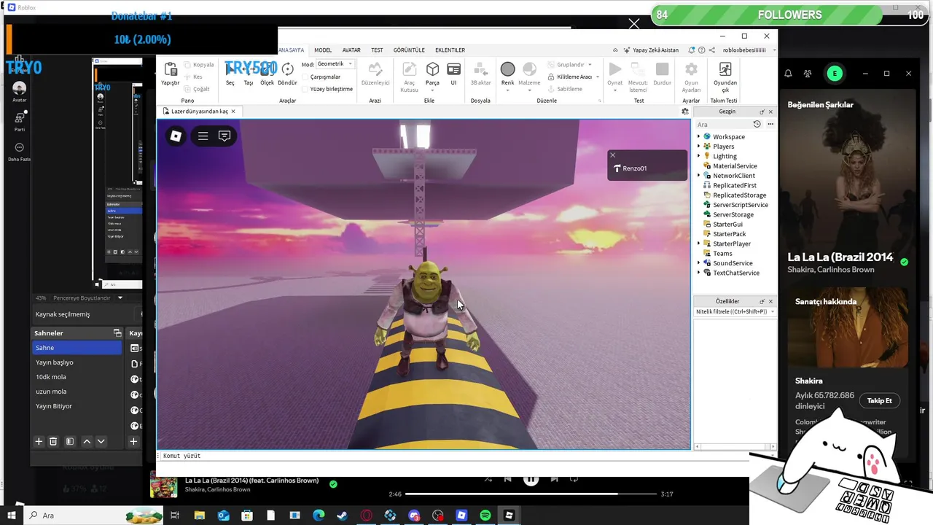Select the Döndür rotate tool

pos(287,69)
